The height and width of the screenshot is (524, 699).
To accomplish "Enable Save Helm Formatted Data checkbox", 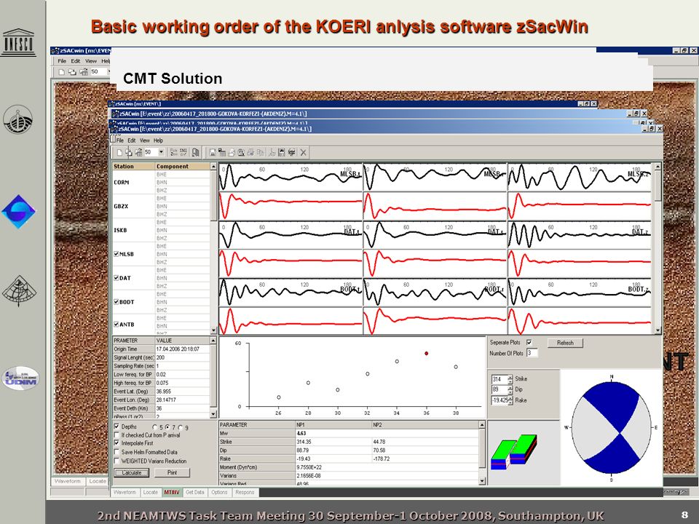I will 116,452.
